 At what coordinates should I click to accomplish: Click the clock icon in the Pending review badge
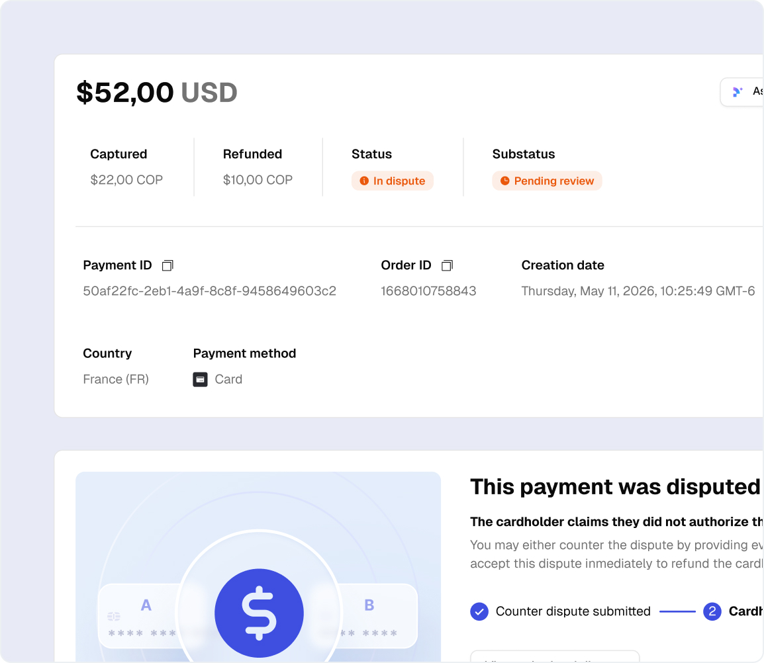(504, 181)
